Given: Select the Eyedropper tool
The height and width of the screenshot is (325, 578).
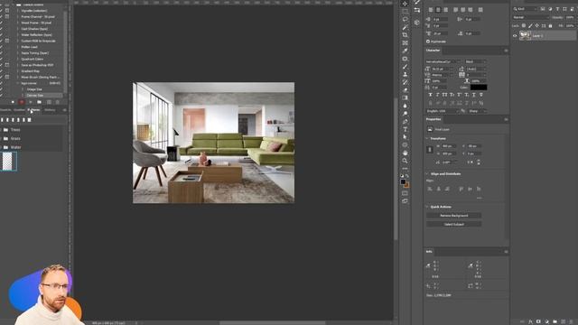Looking at the screenshot, I should point(405,51).
